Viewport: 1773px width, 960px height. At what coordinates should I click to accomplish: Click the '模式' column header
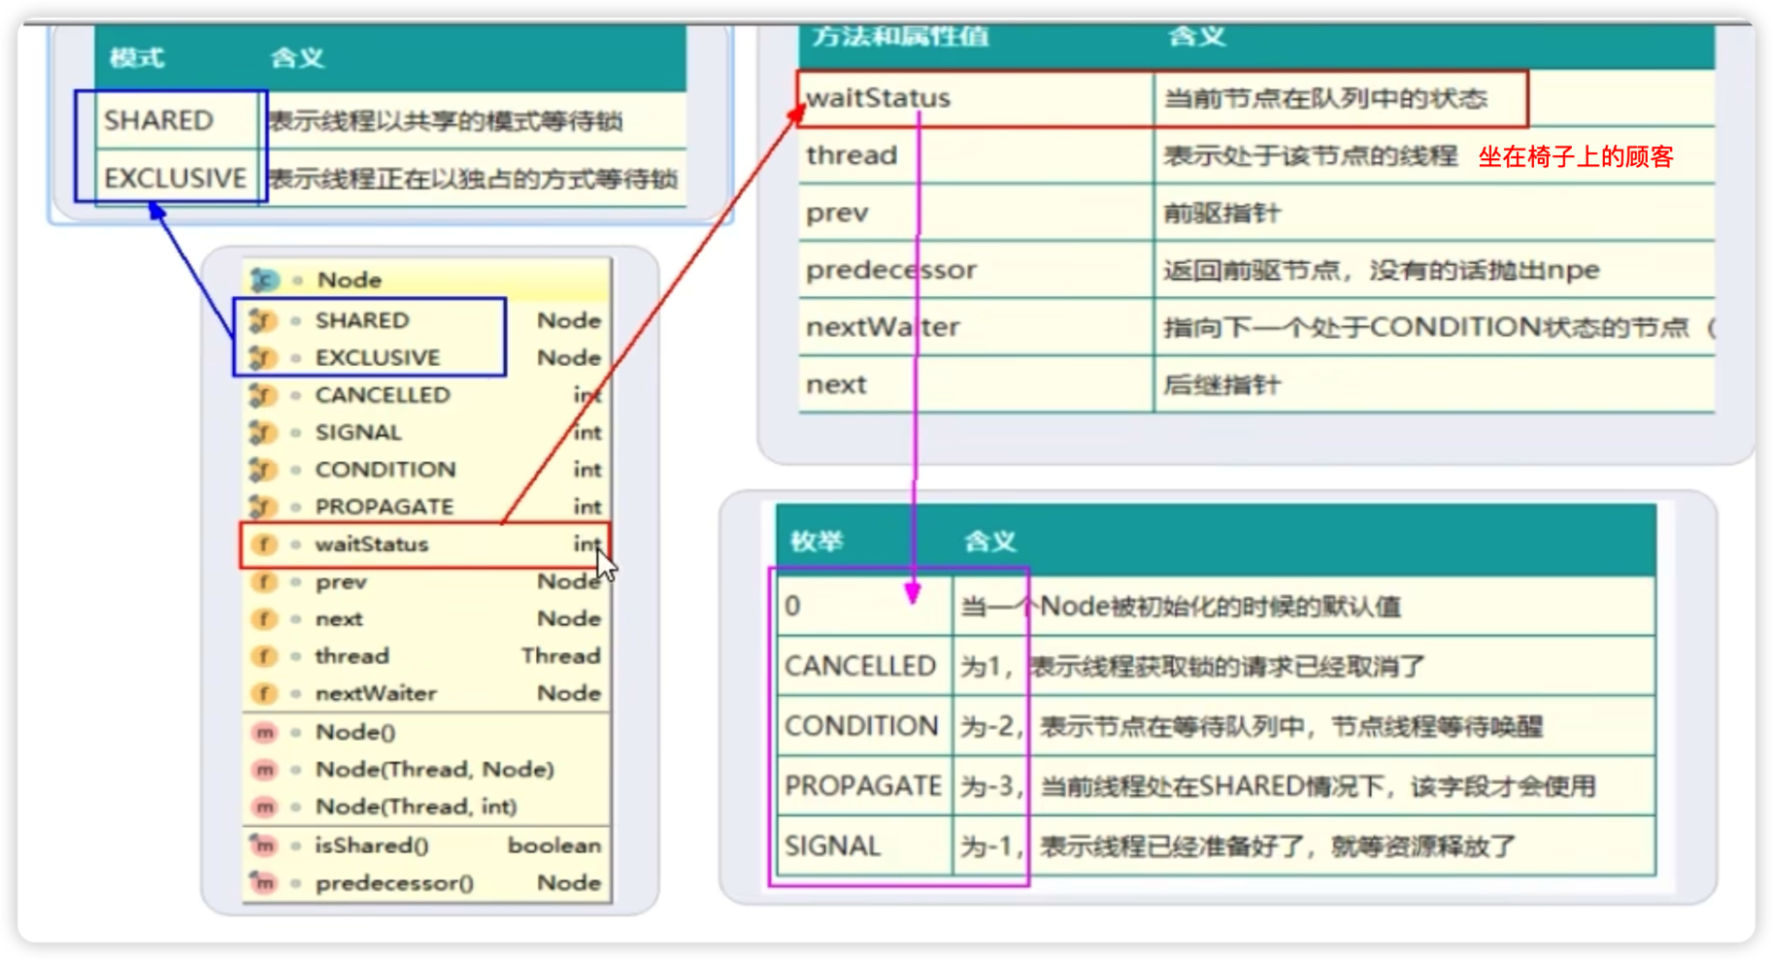pos(137,58)
